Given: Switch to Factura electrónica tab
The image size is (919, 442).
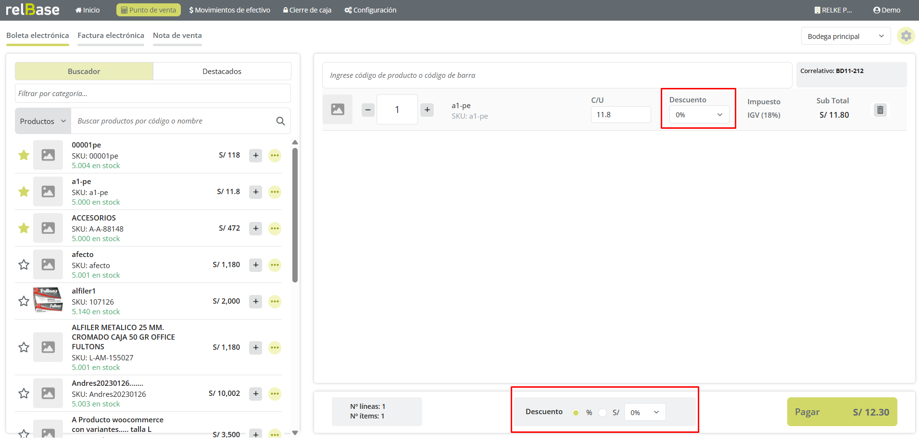Looking at the screenshot, I should tap(111, 36).
